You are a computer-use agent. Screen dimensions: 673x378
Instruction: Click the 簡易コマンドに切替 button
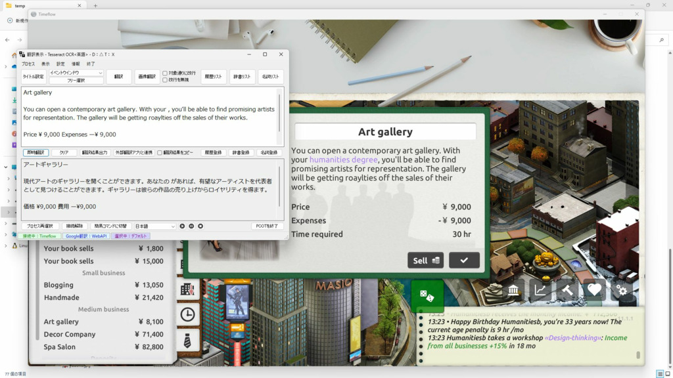pos(110,226)
